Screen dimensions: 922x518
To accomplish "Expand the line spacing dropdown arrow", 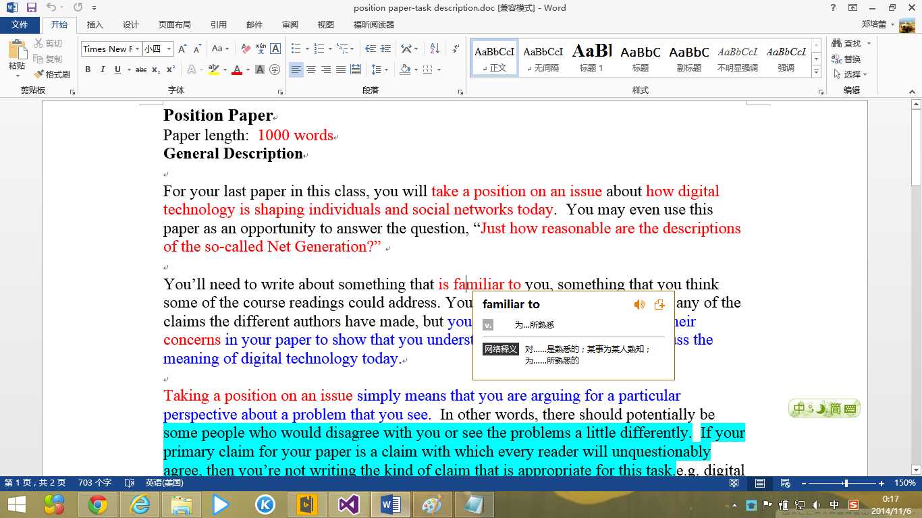I will 385,69.
